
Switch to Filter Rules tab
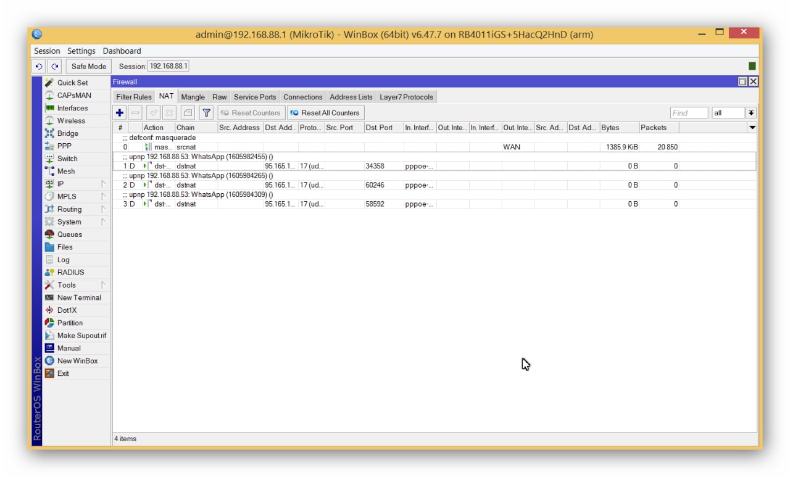(134, 97)
